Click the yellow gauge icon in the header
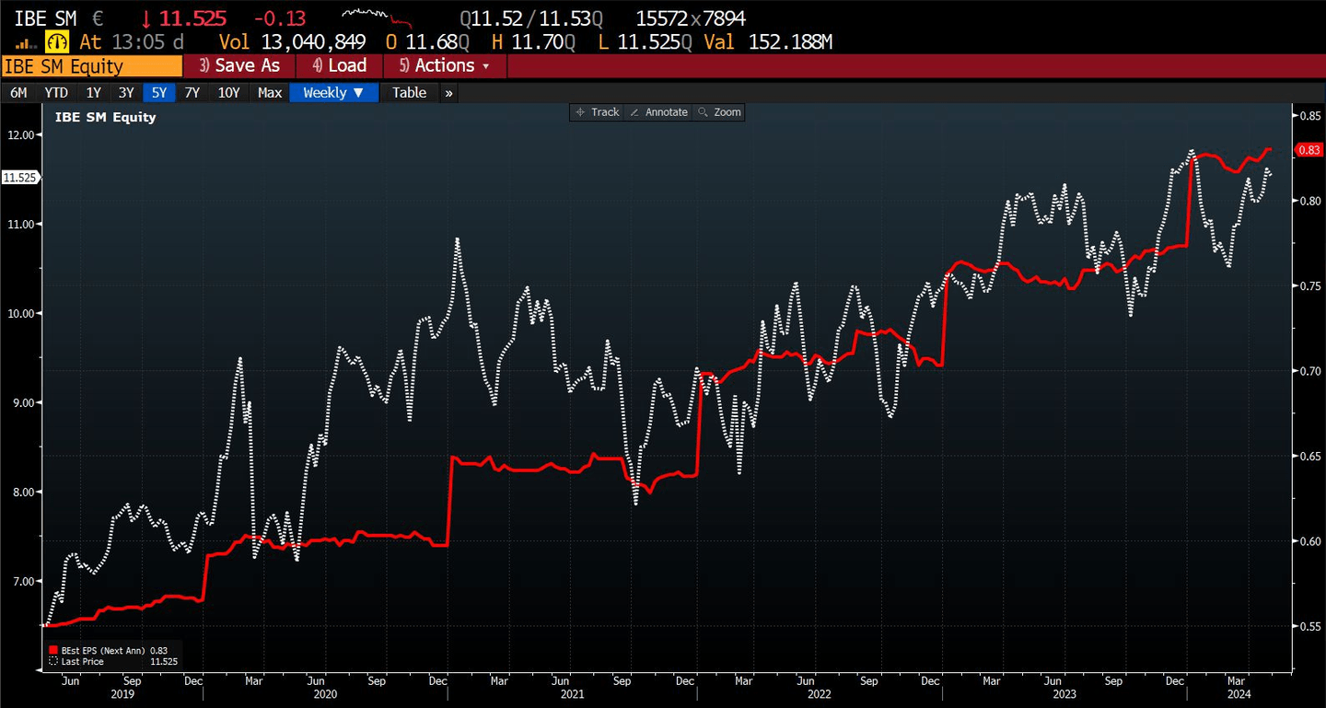 pyautogui.click(x=56, y=41)
